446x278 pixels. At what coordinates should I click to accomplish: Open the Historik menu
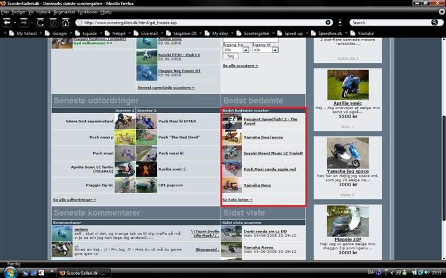coord(43,12)
